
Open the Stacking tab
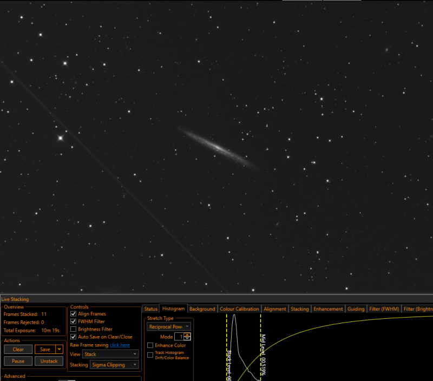click(300, 309)
